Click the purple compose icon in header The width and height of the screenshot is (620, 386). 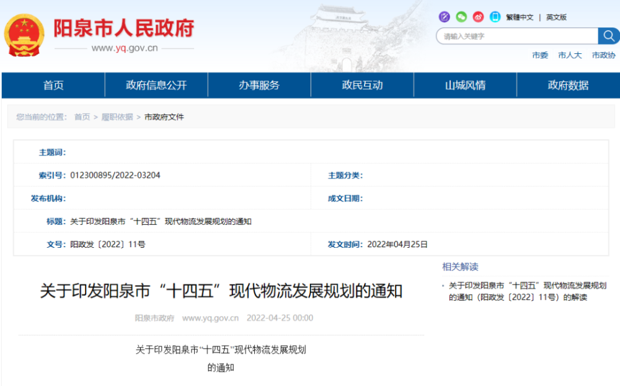445,17
